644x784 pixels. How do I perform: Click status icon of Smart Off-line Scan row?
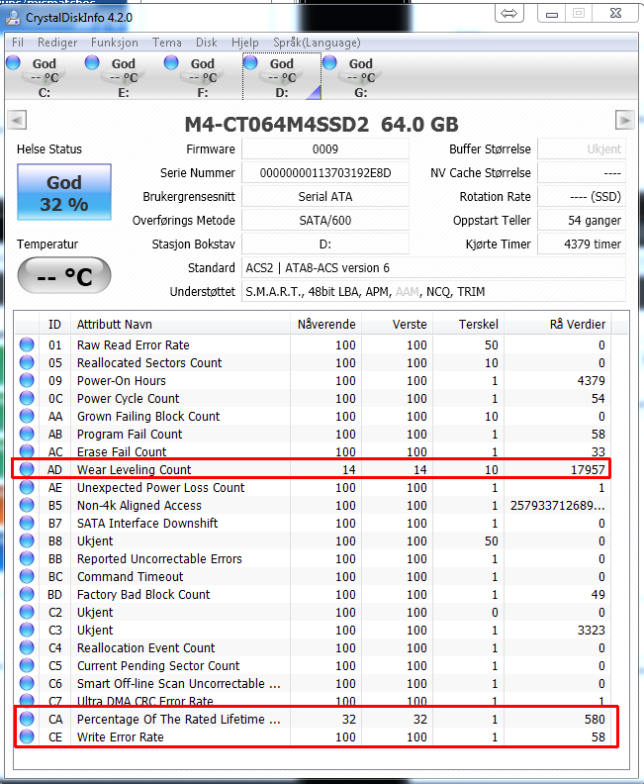27,683
